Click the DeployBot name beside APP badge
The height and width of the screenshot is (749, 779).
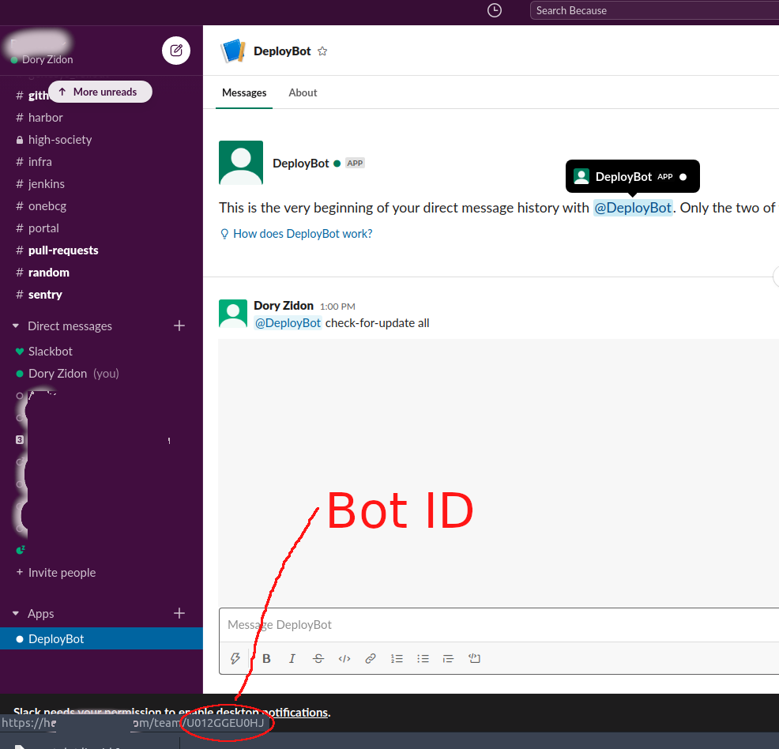[x=300, y=164]
